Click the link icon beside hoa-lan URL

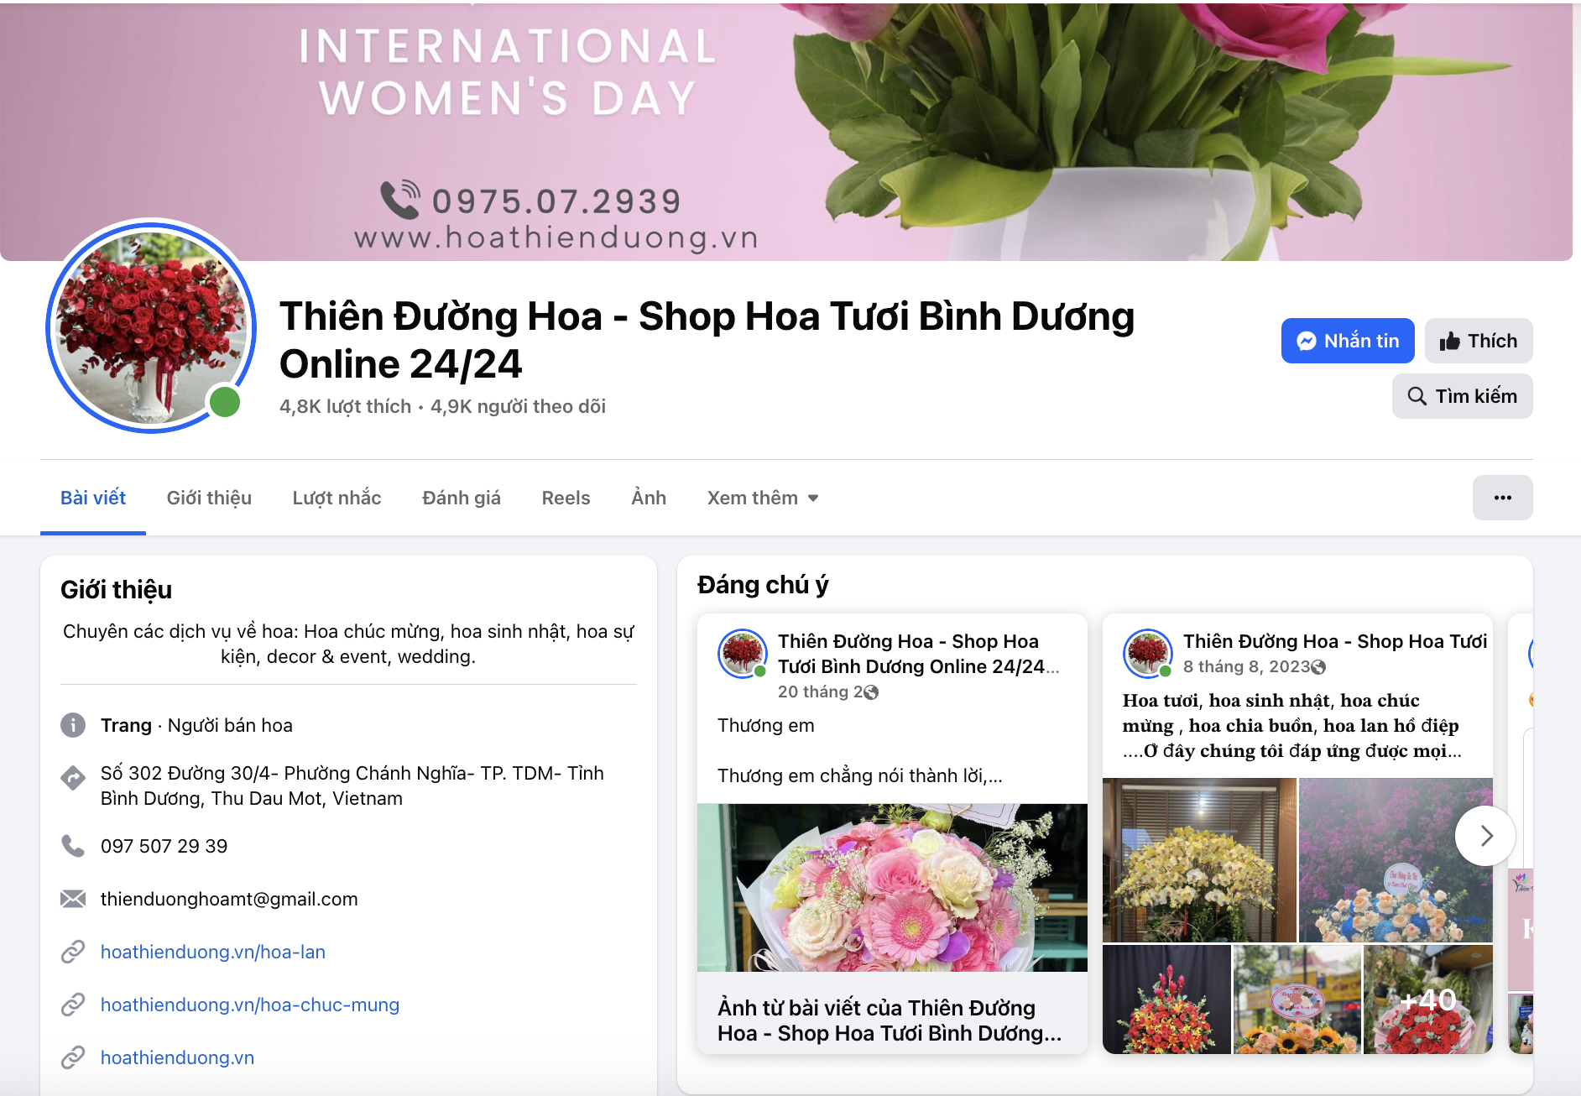coord(73,952)
